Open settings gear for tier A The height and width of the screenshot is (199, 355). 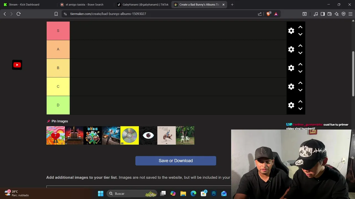click(291, 49)
